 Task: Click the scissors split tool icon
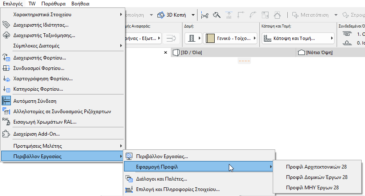pos(205,15)
